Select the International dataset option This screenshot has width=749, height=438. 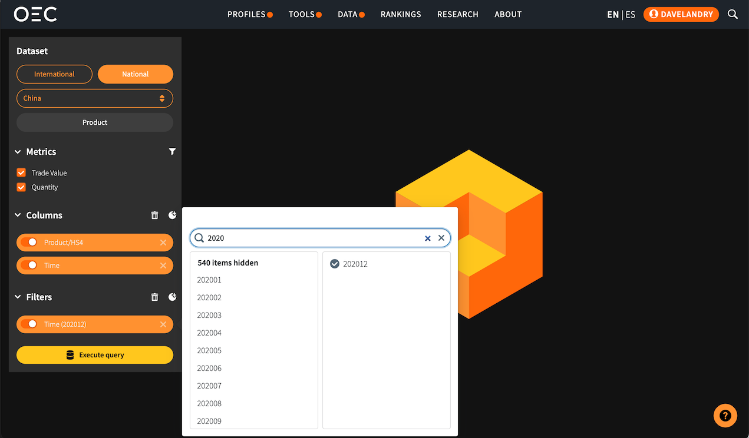point(54,74)
